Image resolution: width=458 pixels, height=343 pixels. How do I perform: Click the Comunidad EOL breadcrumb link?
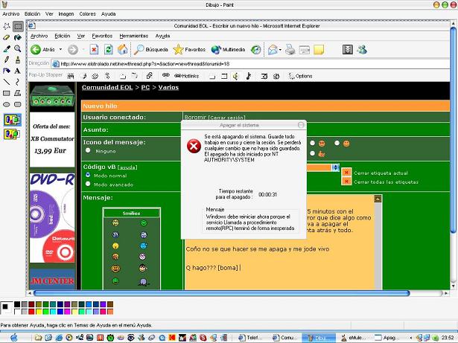[x=107, y=87]
